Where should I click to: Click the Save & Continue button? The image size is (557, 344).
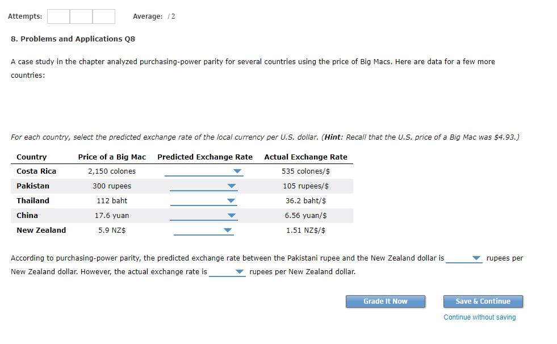[x=483, y=301]
